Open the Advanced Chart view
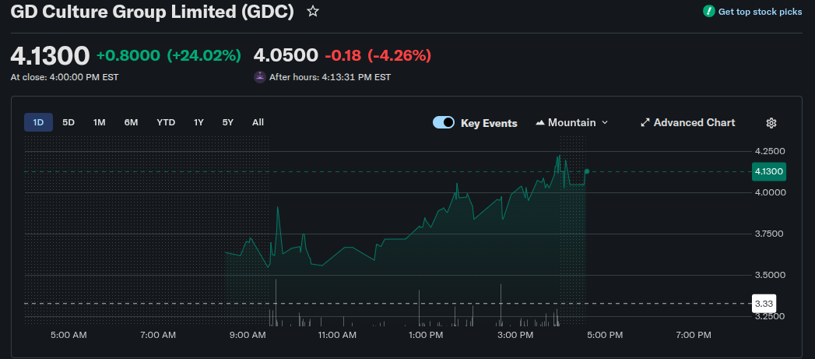This screenshot has width=815, height=359. (x=694, y=123)
